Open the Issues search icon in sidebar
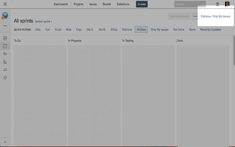Screen dimensions: 235x147 click(x=5, y=69)
